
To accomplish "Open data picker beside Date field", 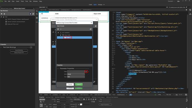I will (86, 72).
